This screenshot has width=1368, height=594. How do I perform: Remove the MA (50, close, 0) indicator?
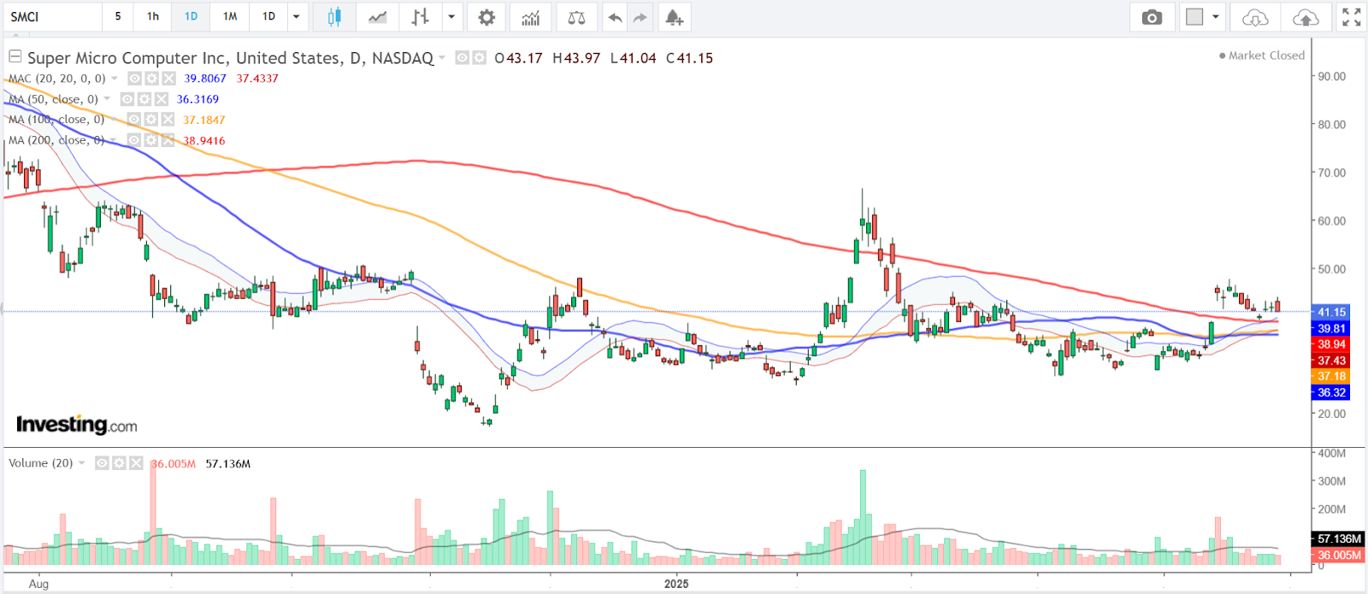click(x=161, y=99)
